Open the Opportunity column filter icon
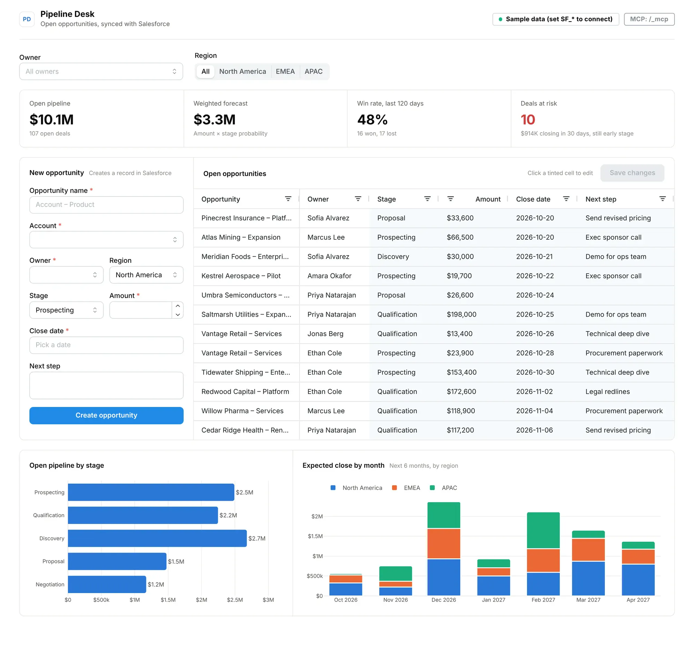 tap(288, 199)
